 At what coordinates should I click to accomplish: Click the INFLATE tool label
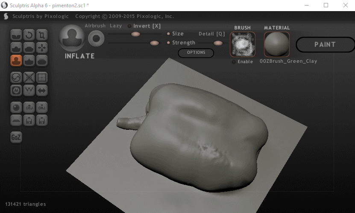80,56
